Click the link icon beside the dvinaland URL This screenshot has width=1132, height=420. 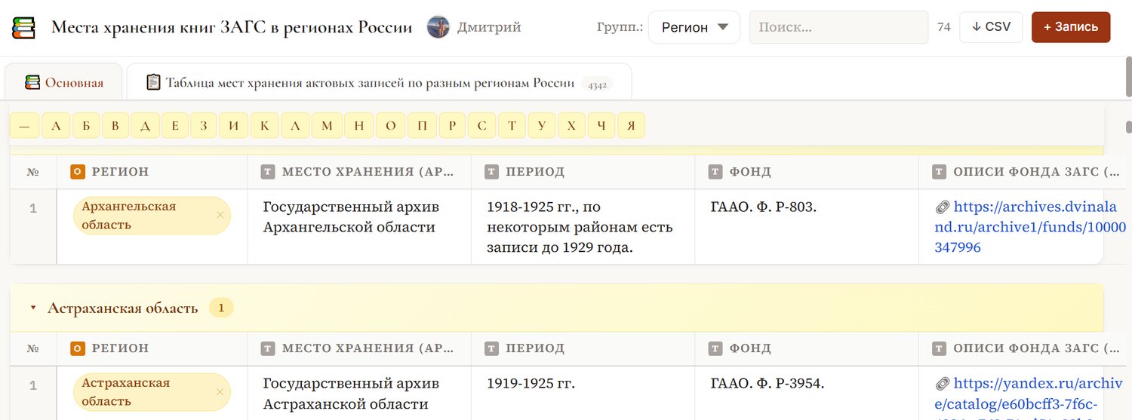click(942, 207)
